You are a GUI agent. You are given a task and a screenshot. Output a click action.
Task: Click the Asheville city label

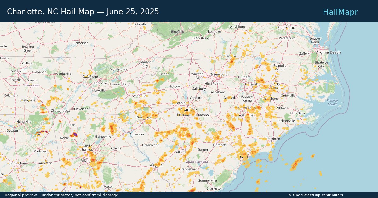(140, 96)
